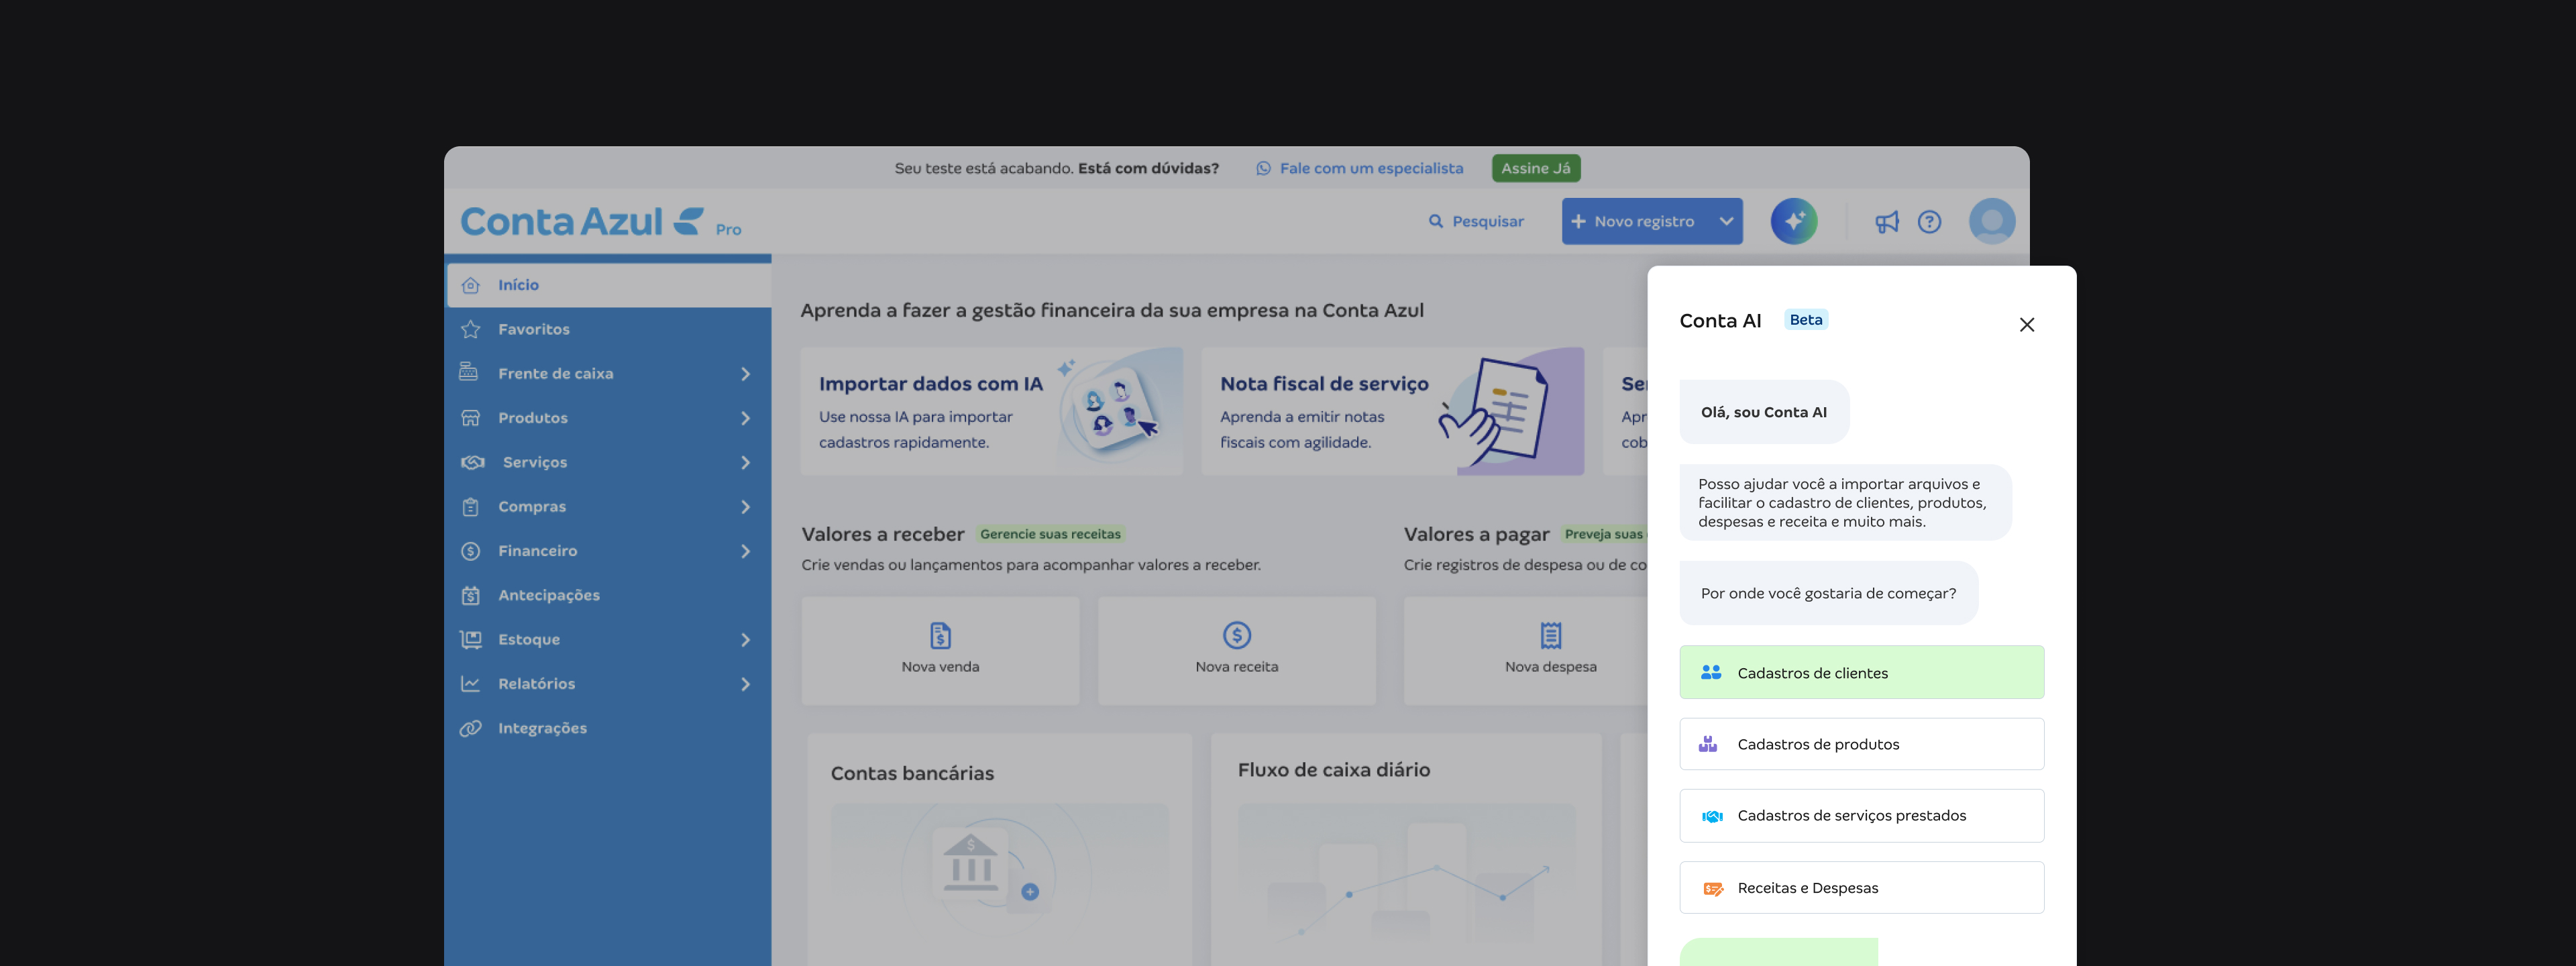Choose Cadastros de clientes option
This screenshot has width=2576, height=966.
(x=1861, y=672)
